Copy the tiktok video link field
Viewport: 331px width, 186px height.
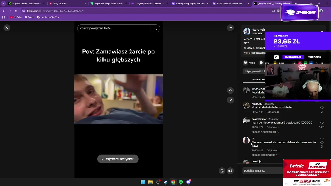[254, 71]
